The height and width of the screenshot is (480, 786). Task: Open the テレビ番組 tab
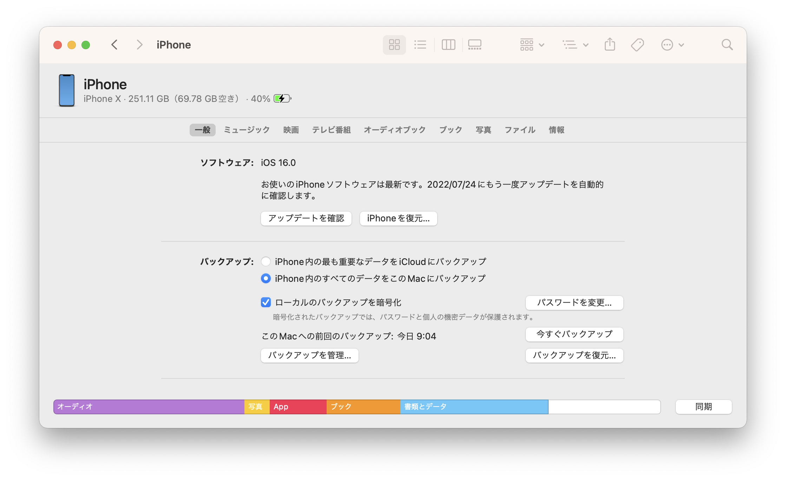pos(331,130)
